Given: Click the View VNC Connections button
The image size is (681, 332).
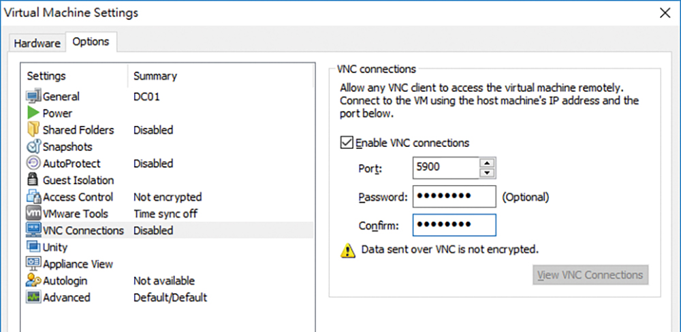Looking at the screenshot, I should click(x=590, y=275).
